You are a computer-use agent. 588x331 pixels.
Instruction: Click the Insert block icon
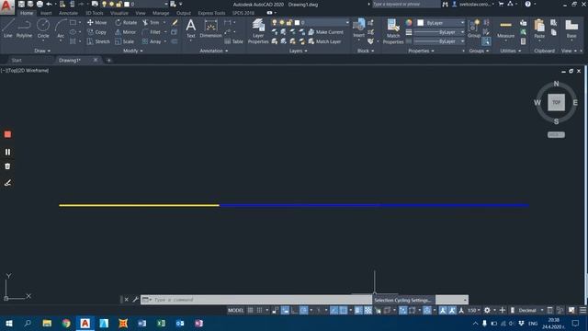point(359,29)
